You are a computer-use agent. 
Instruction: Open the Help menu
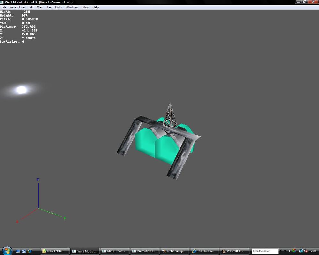pyautogui.click(x=96, y=7)
